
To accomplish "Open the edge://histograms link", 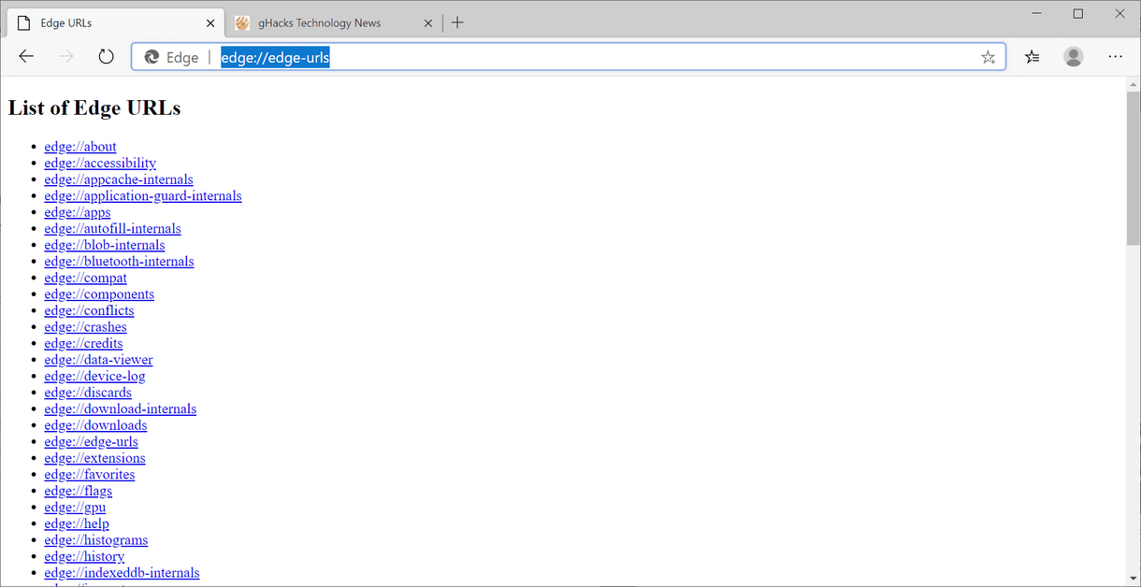I will click(95, 539).
